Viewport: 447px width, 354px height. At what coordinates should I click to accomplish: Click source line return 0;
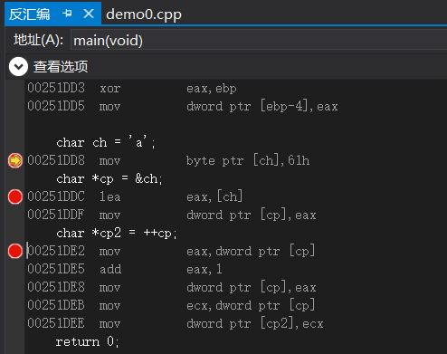88,341
